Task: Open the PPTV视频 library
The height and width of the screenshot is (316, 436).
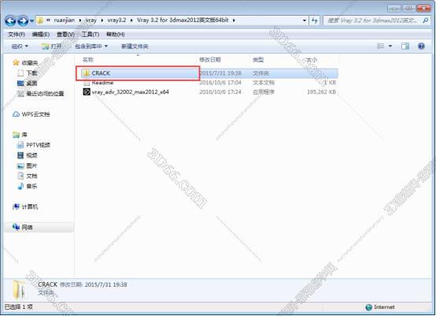Action: click(x=34, y=145)
